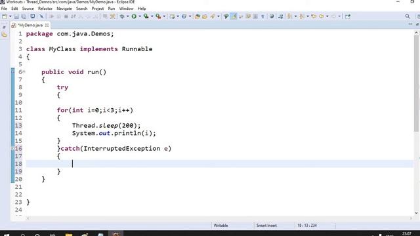The height and width of the screenshot is (236, 420).
Task: Open the Search menu
Action: (81, 9)
